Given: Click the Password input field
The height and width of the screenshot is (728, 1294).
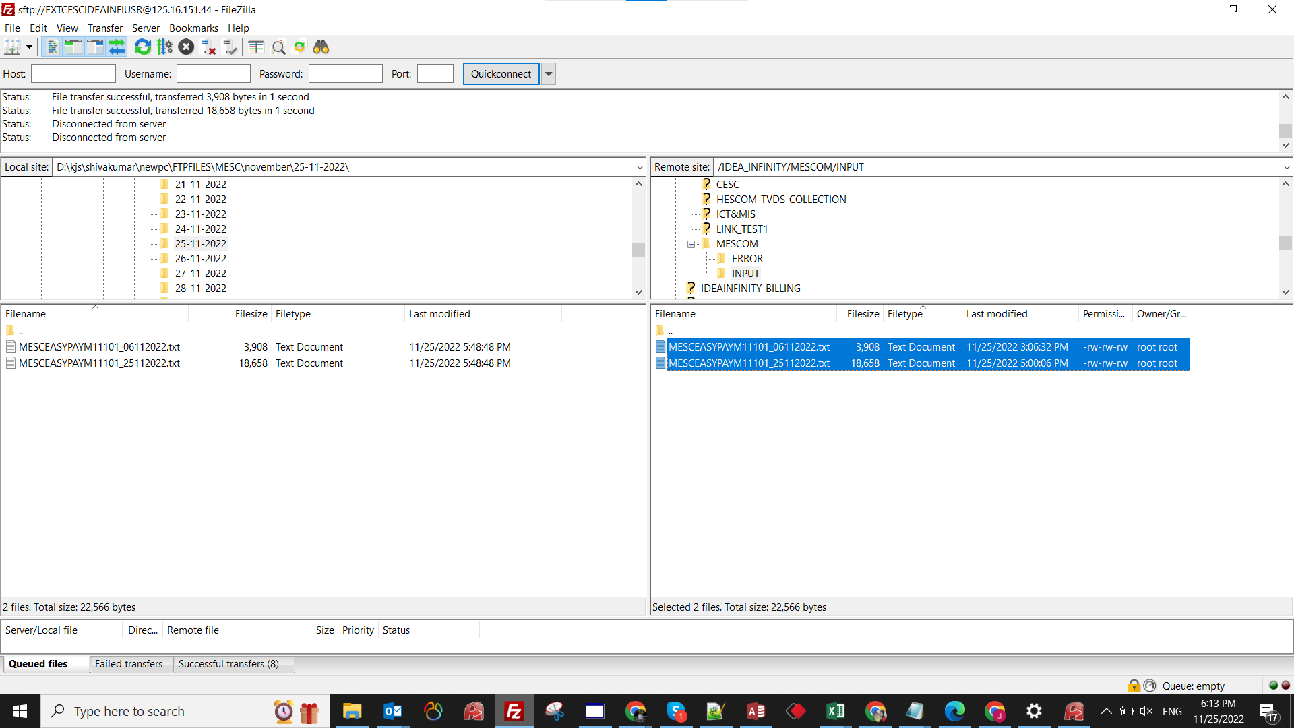Looking at the screenshot, I should tap(346, 74).
